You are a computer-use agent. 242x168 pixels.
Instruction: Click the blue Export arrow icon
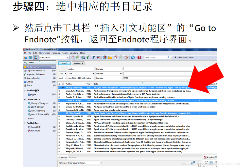tap(93, 57)
